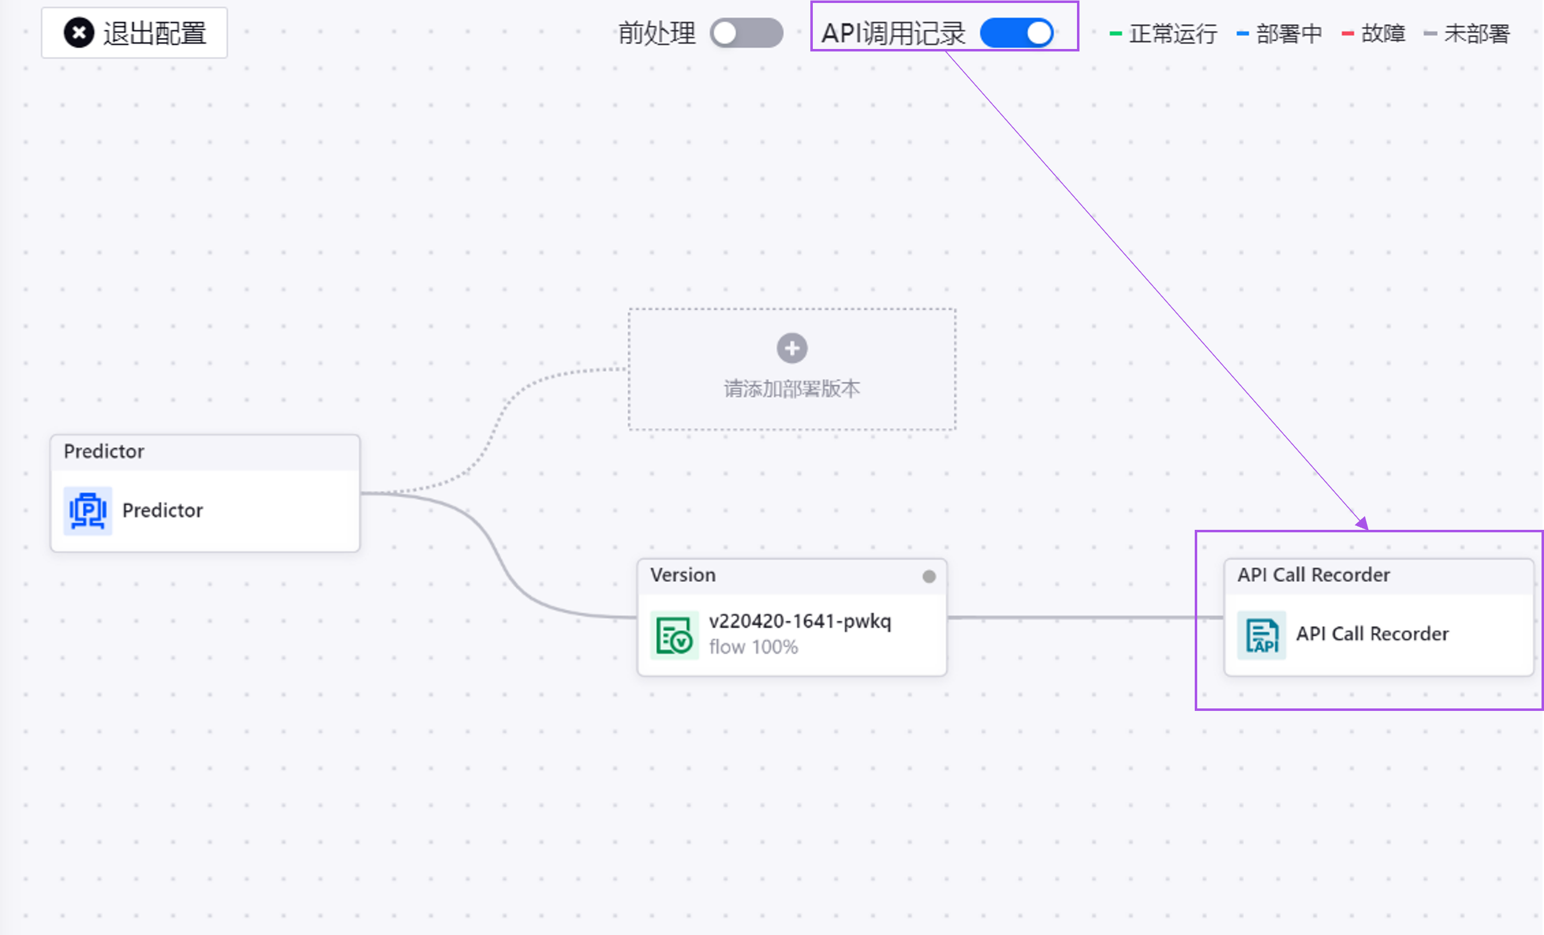Screen dimensions: 1544x935
Task: Click the plus icon to add deployment version
Action: (792, 348)
